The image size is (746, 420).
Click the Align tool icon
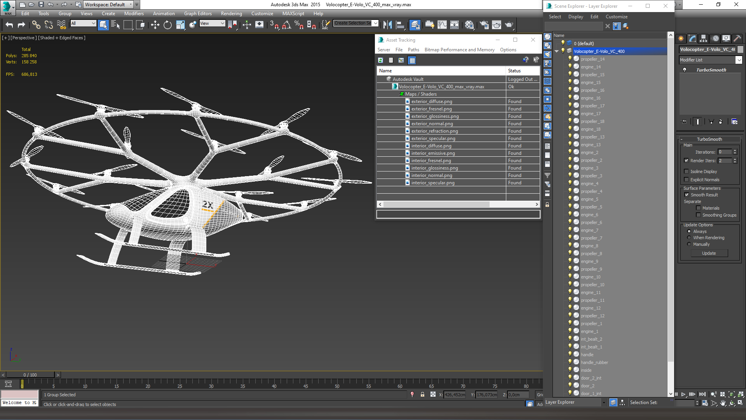pyautogui.click(x=400, y=25)
